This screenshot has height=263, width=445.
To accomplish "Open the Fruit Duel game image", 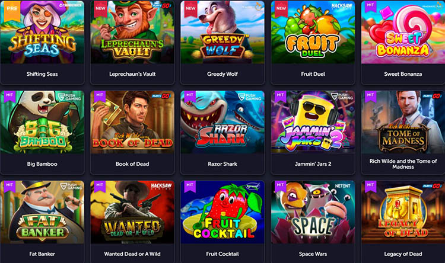I will [x=313, y=32].
